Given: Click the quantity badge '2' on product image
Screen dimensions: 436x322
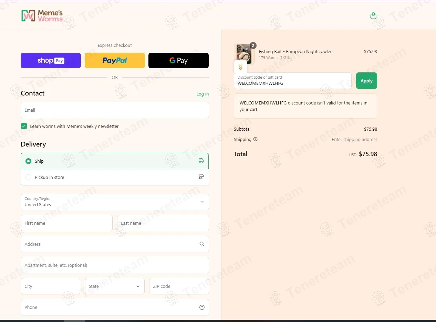Looking at the screenshot, I should pos(253,46).
